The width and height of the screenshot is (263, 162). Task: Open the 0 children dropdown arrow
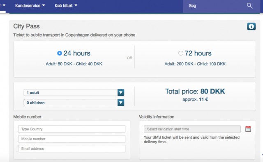tap(121, 103)
